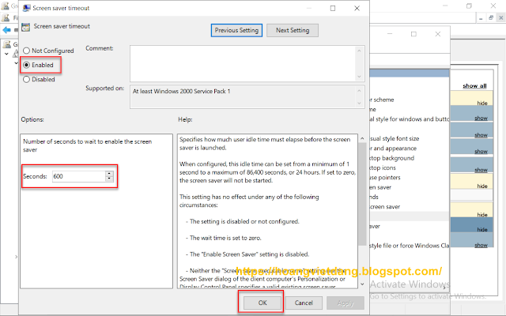Screen dimensions: 506x316
Task: Click the Previous Setting button
Action: pos(236,30)
